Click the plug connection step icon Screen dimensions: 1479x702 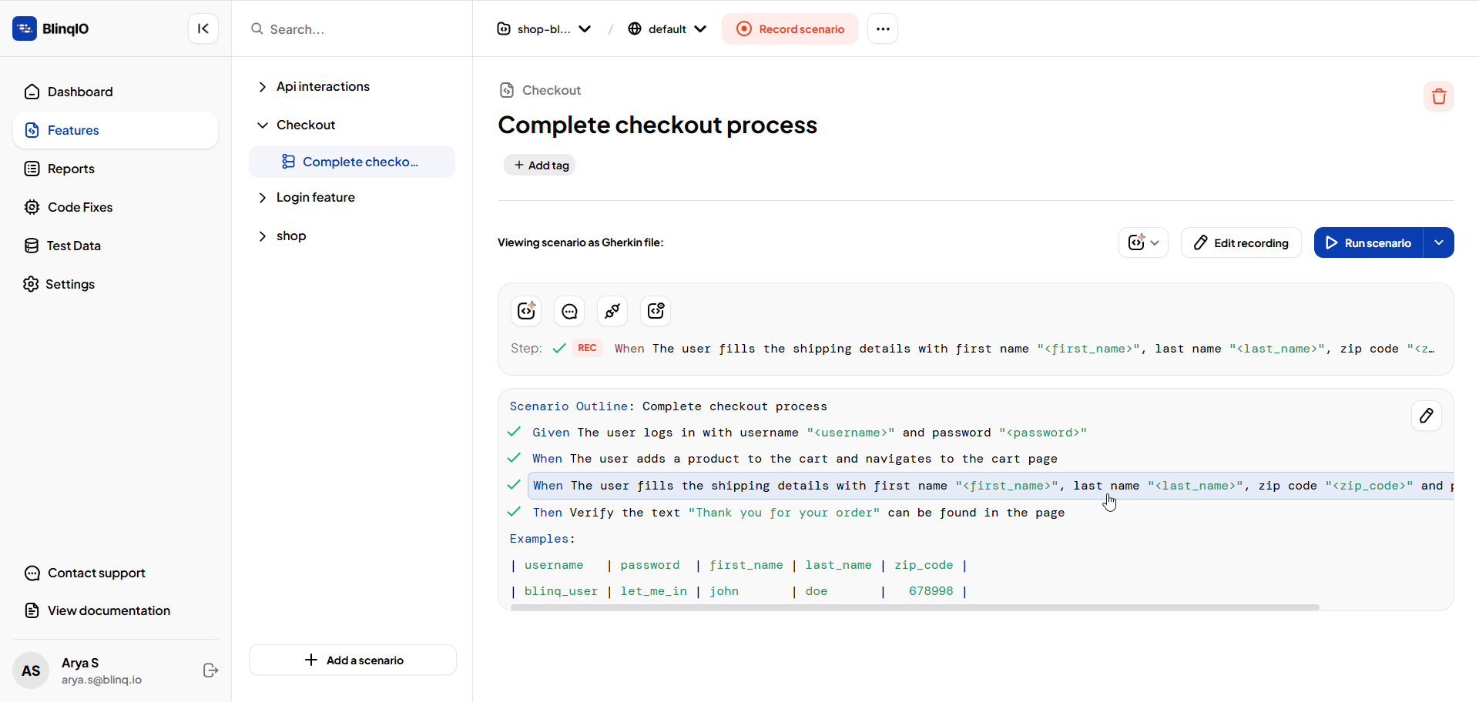612,311
